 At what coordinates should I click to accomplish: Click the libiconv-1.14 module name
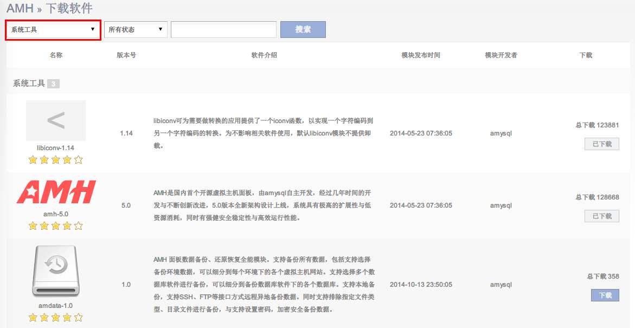[56, 147]
